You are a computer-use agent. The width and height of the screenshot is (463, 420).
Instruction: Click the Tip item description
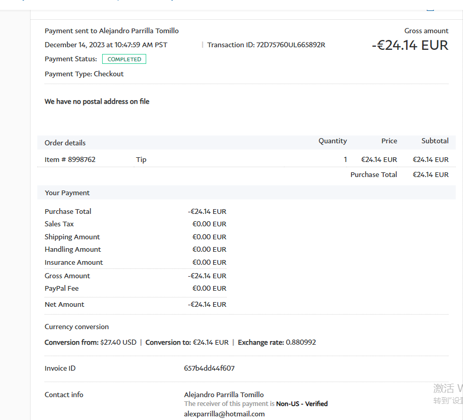pyautogui.click(x=141, y=159)
